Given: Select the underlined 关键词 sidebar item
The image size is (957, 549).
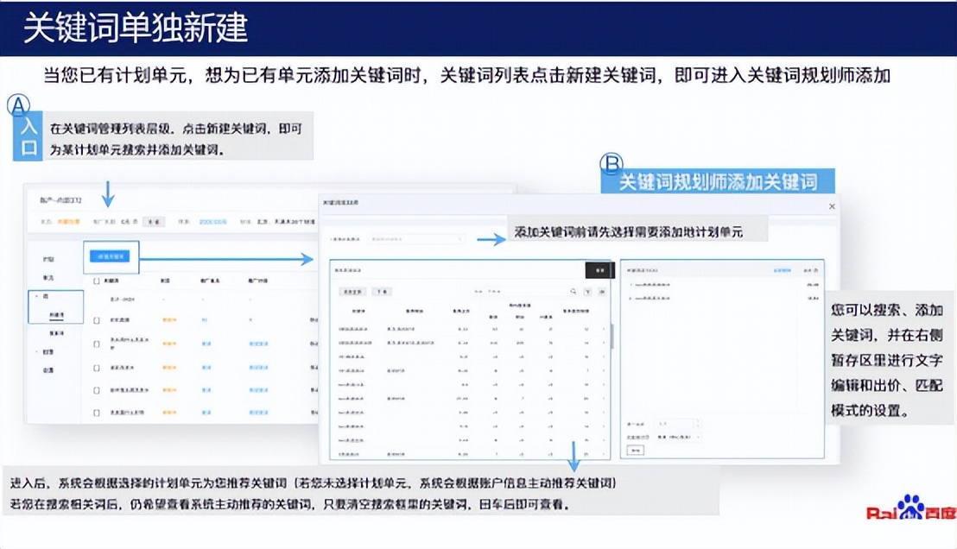Looking at the screenshot, I should coord(56,315).
